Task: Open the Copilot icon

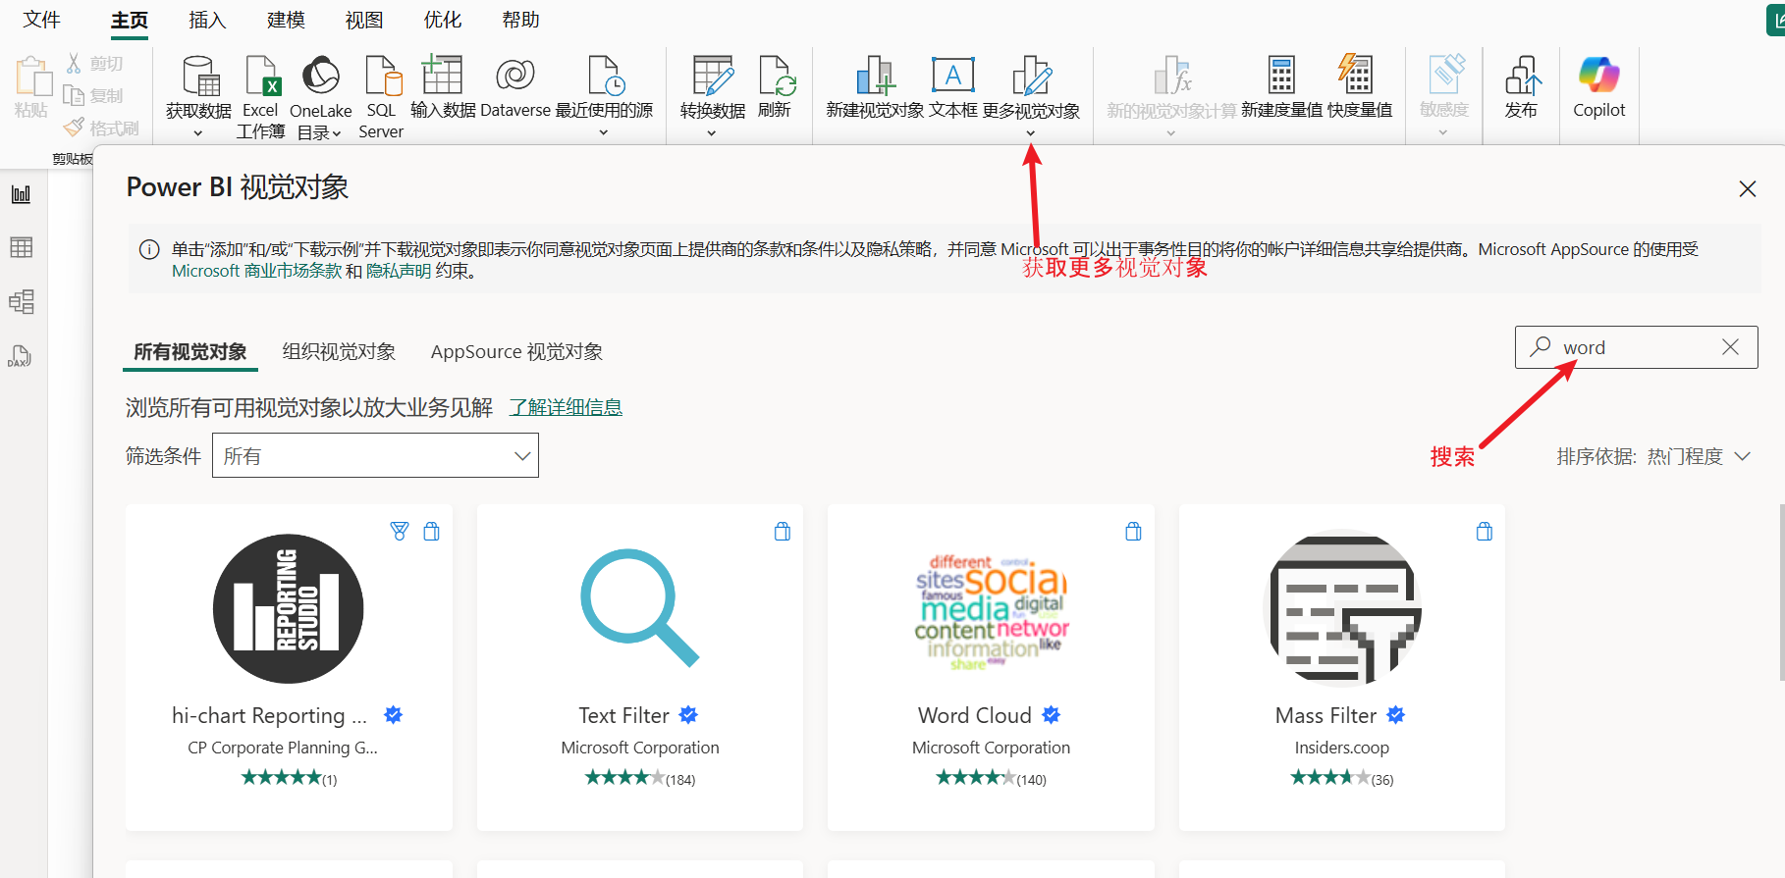Action: [1598, 76]
